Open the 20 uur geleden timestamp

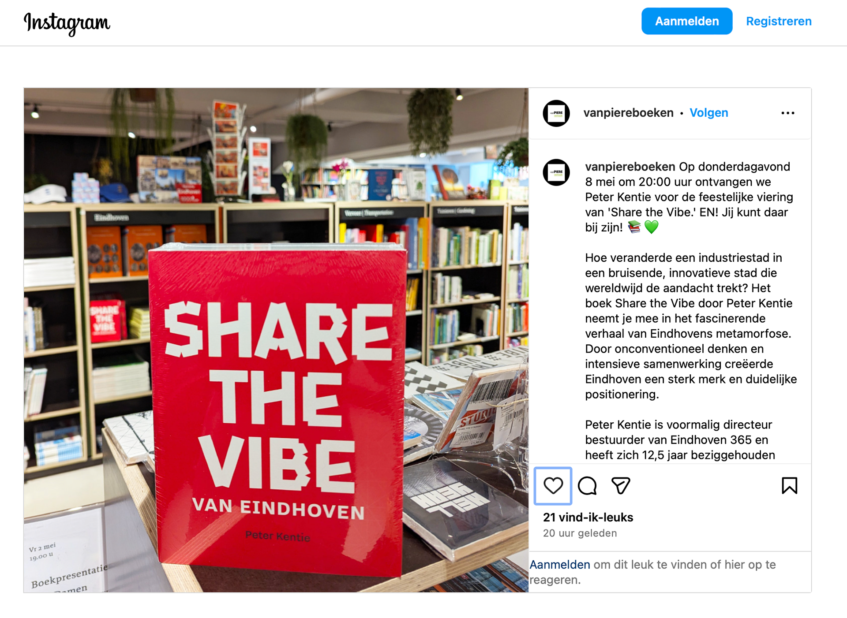pos(580,533)
